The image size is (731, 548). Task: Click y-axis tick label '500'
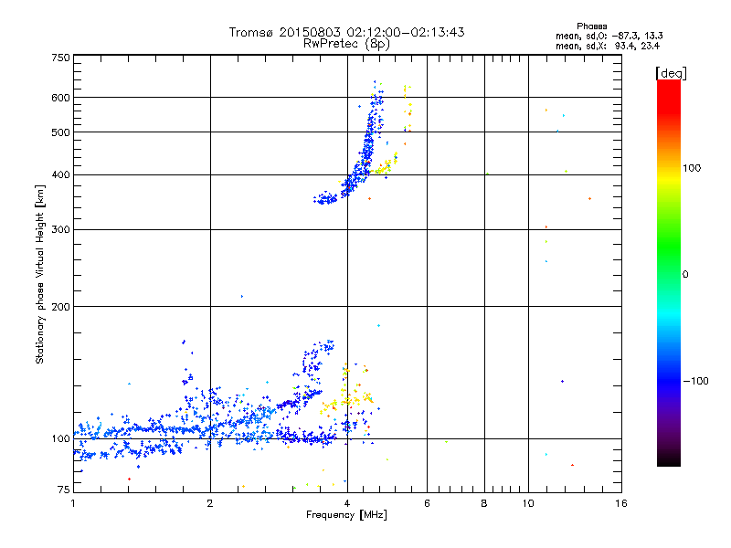(61, 132)
